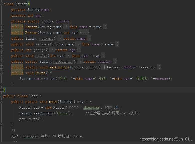Click the comment 直接通过类名调用static方法
Image resolution: width=195 pixels, height=144 pixels.
[x=112, y=113]
